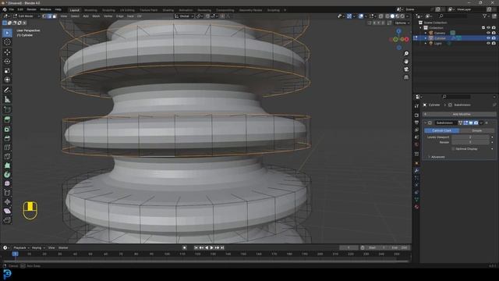499x281 pixels.
Task: Select the Annotate tool
Action: pos(7,91)
